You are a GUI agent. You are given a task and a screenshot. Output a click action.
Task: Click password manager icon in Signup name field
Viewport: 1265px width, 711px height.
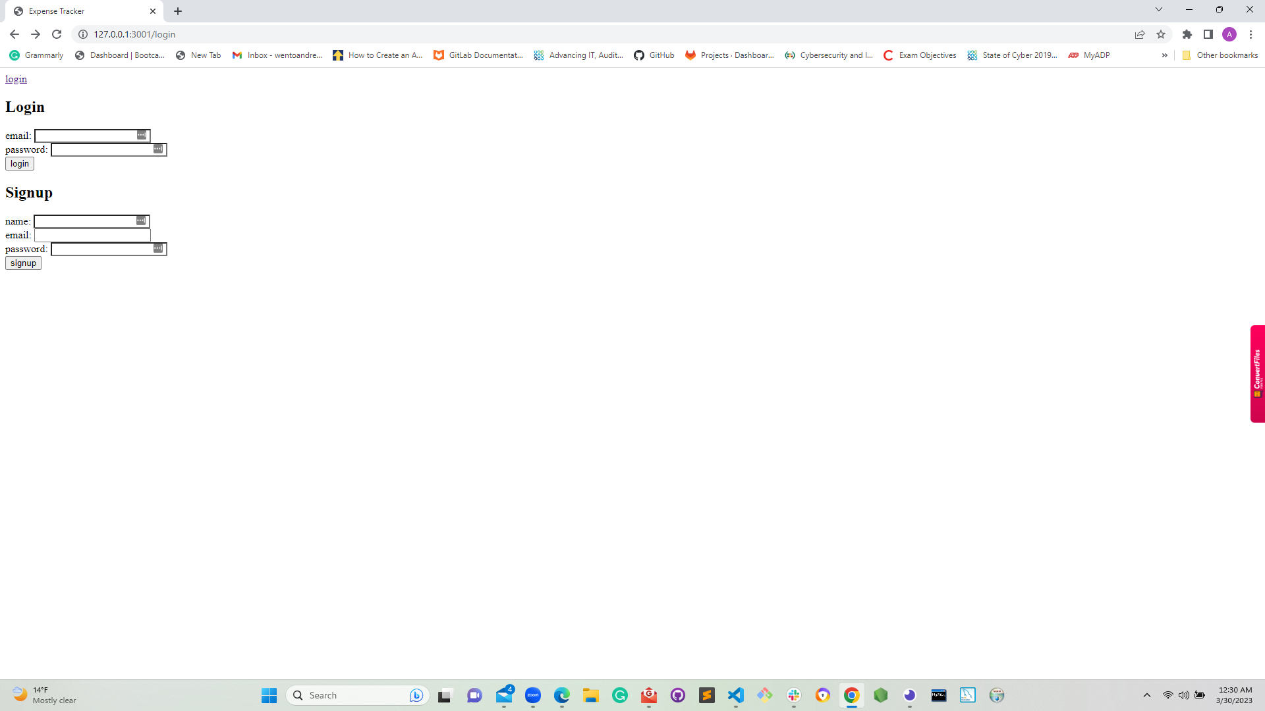[141, 221]
